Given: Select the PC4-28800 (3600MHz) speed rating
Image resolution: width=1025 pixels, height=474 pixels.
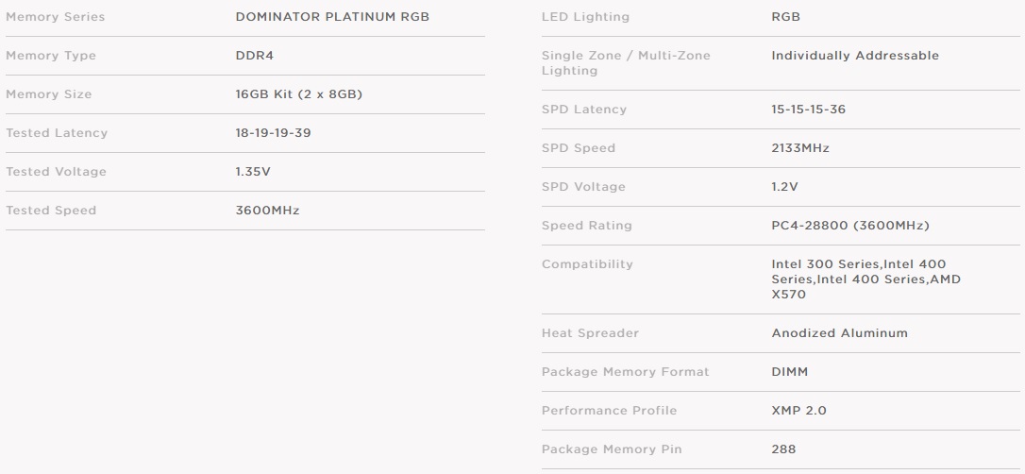Looking at the screenshot, I should (x=849, y=226).
